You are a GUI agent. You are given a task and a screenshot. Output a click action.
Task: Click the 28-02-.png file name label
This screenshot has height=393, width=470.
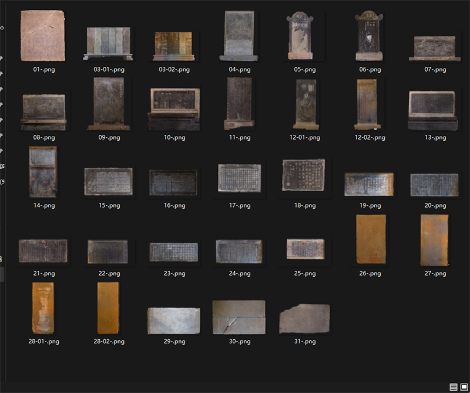tap(109, 341)
